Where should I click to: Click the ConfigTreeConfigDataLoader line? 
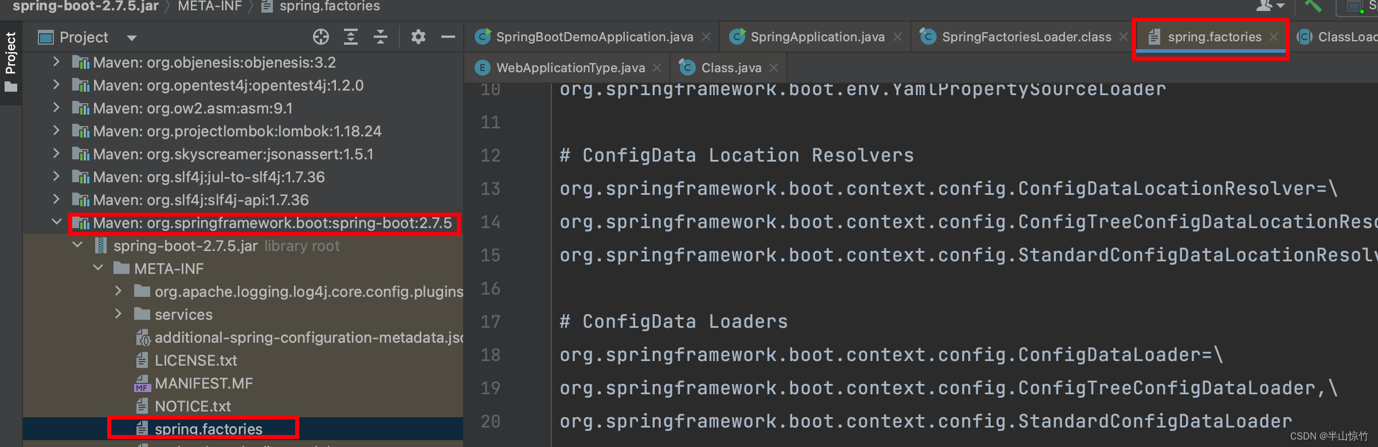949,388
